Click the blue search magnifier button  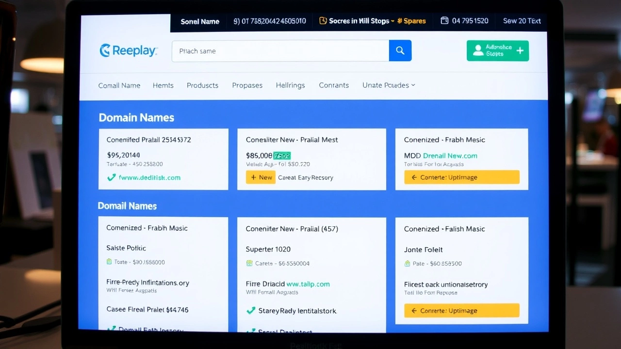point(400,50)
